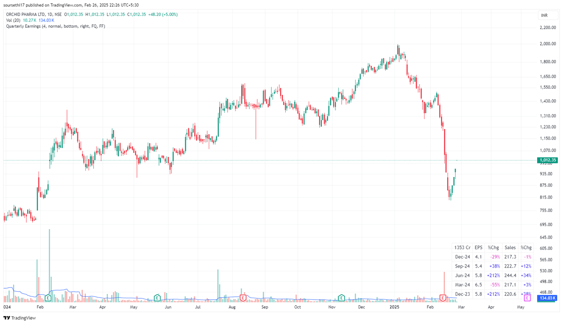Click the EPS column header in table

[479, 247]
